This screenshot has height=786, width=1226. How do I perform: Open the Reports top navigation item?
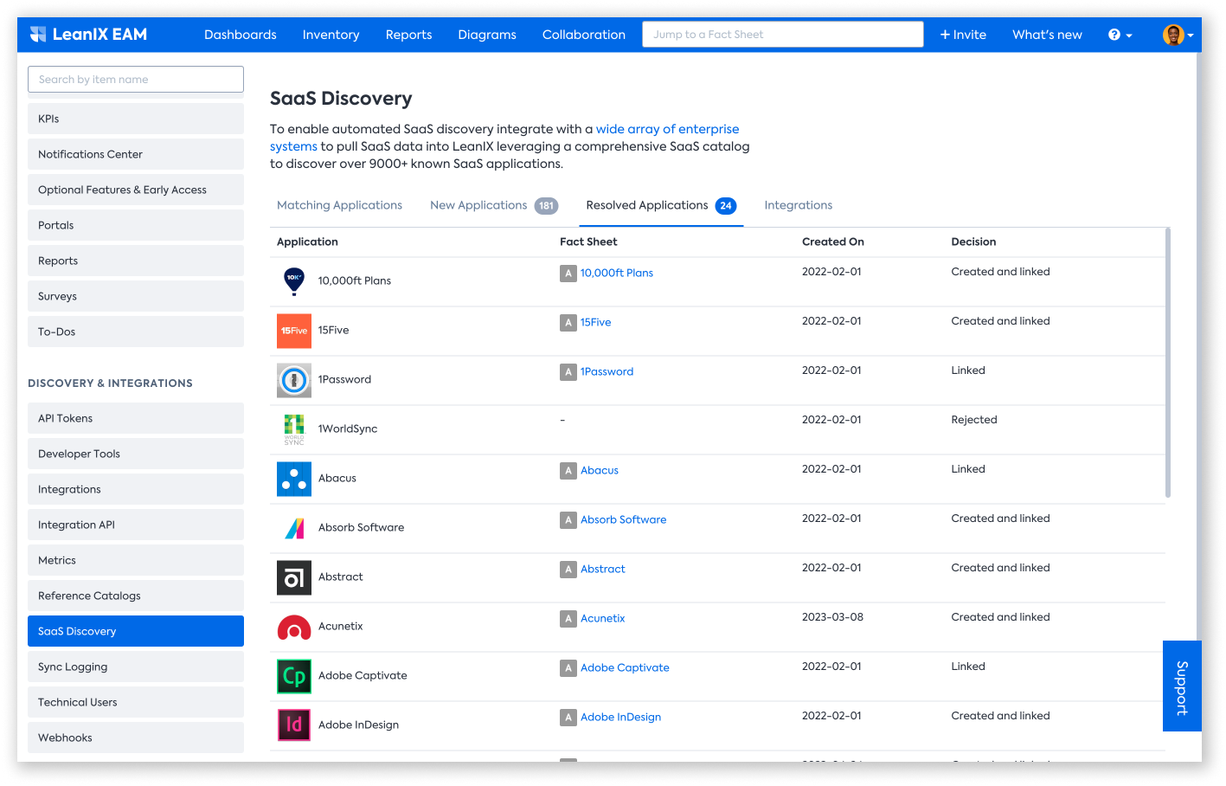[x=408, y=35]
